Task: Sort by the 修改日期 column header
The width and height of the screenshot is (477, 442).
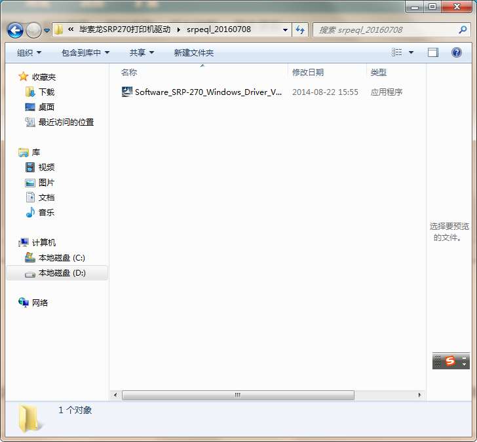Action: [308, 72]
